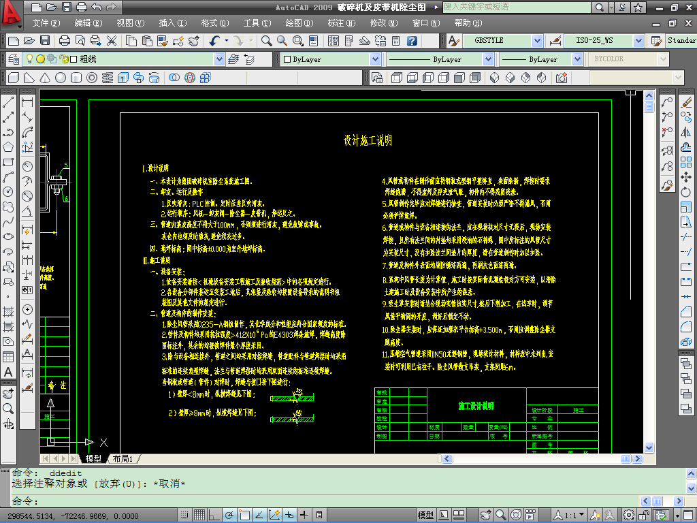Select the Polyline tool in Draw toolbar
697x523 pixels.
[8, 132]
